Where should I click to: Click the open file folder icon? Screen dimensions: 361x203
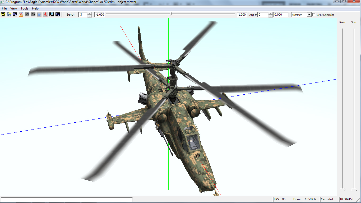(3, 15)
